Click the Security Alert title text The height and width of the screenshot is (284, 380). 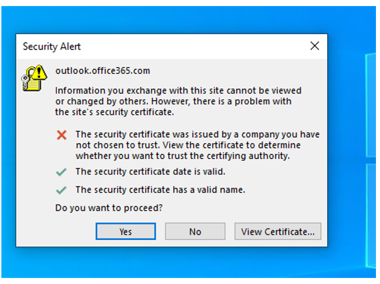[52, 47]
